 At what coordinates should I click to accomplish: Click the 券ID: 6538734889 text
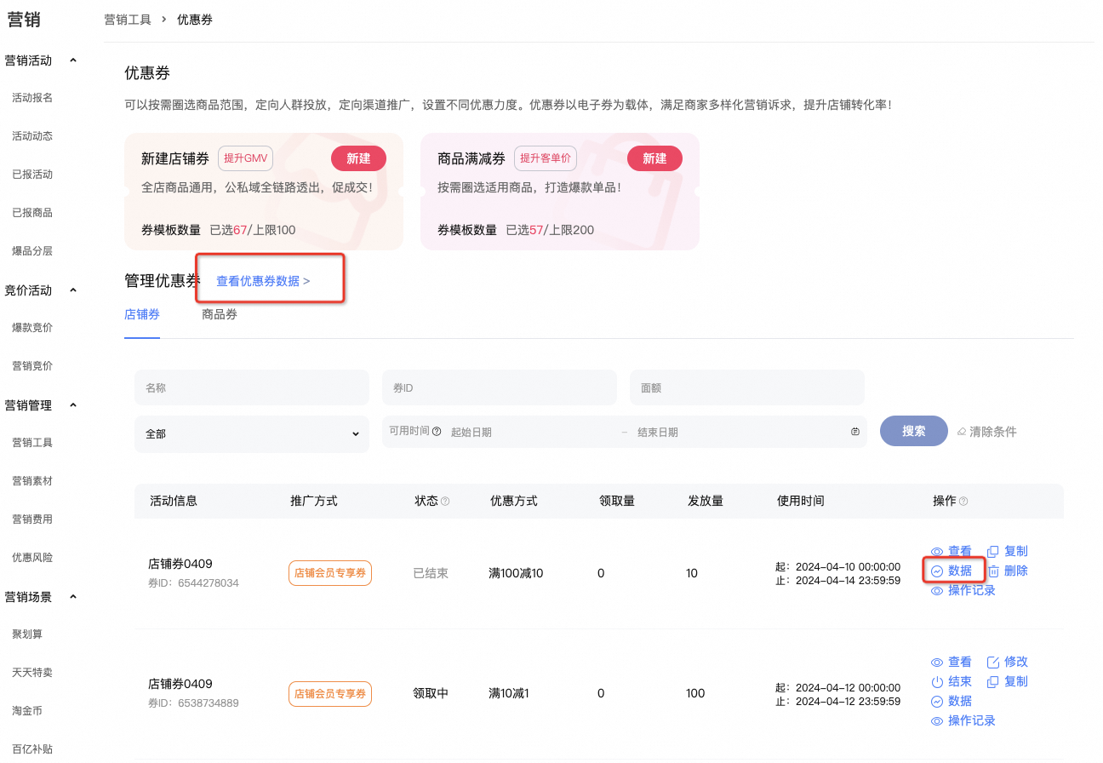tap(193, 703)
